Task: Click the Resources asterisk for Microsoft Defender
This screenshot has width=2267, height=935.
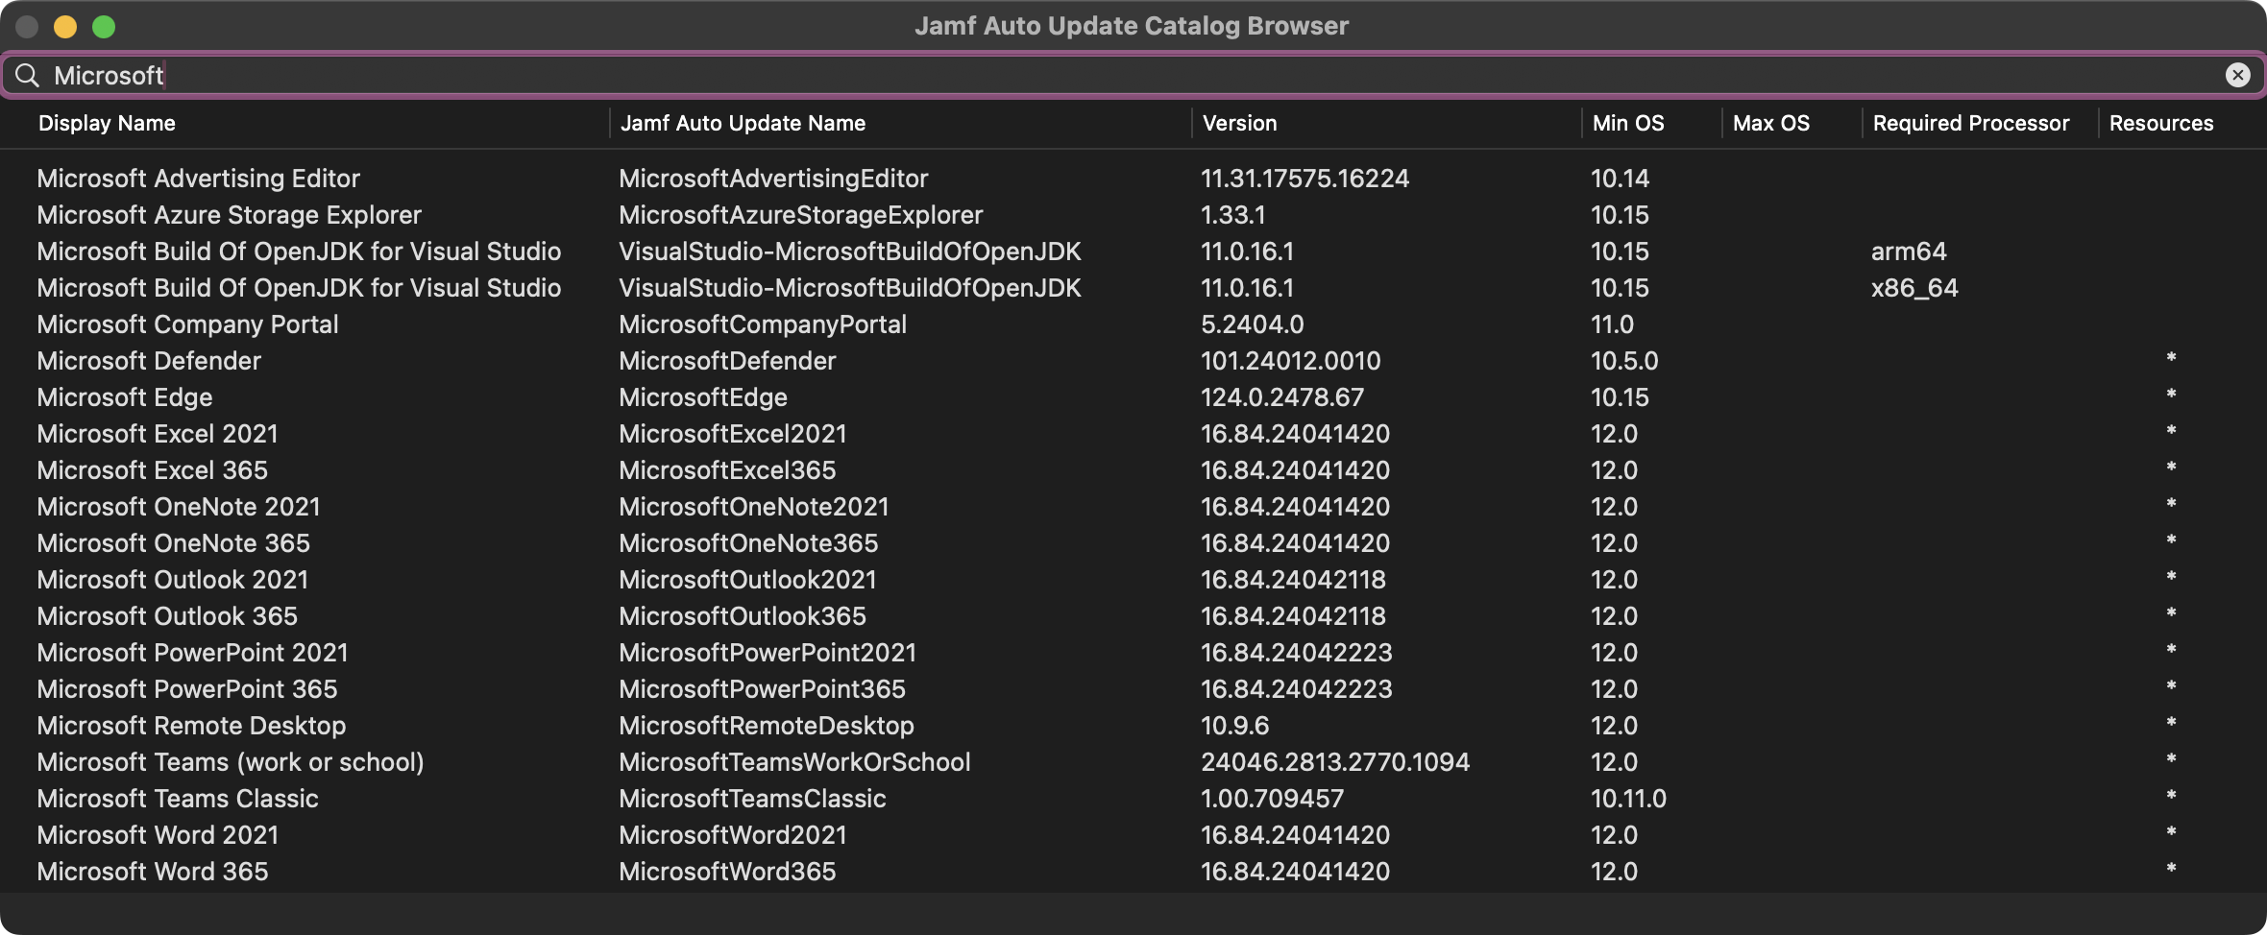Action: 2171,358
